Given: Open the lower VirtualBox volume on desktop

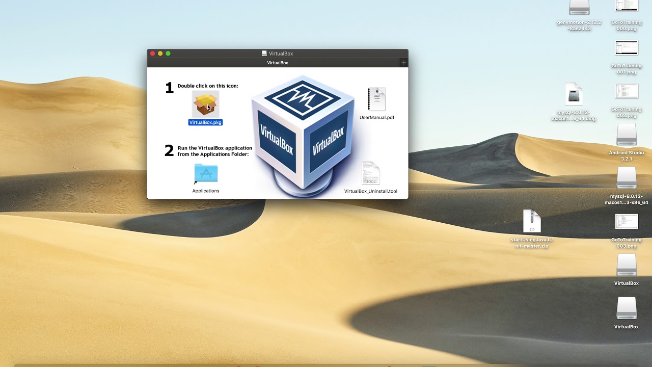Looking at the screenshot, I should (x=627, y=309).
